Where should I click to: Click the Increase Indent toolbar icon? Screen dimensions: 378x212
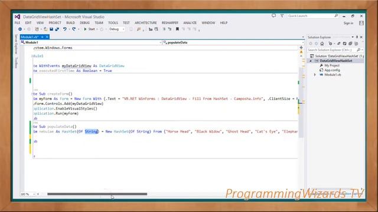click(170, 29)
